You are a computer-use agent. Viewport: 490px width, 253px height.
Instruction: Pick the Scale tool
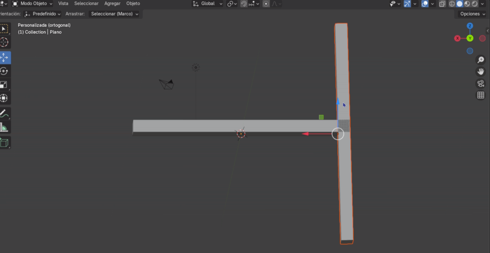4,85
